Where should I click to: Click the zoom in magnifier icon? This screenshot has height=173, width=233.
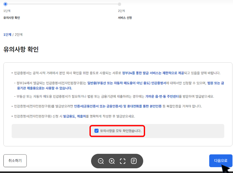point(112,161)
